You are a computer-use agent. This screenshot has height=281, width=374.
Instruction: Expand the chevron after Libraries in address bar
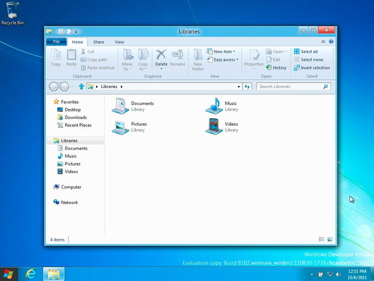(x=122, y=87)
